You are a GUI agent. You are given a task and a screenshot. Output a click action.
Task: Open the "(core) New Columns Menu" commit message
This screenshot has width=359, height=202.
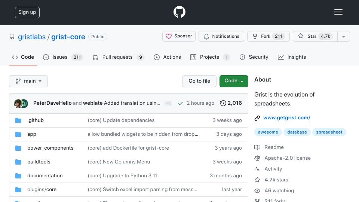[x=119, y=162]
